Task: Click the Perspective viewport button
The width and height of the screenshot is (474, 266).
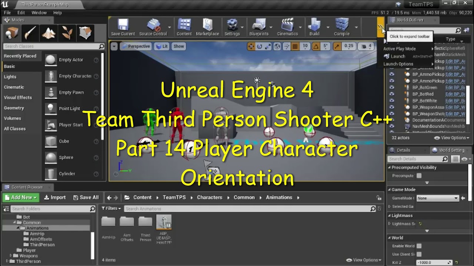Action: coord(135,46)
